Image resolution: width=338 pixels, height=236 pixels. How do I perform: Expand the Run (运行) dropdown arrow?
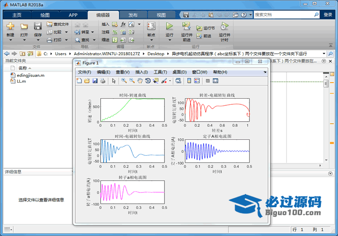170,40
